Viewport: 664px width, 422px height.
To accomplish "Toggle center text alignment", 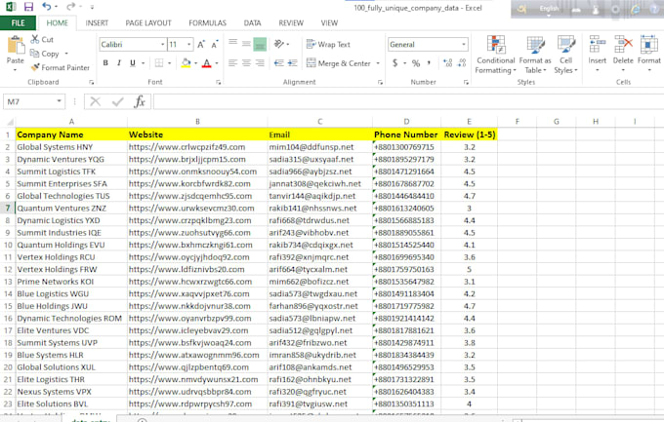I will (x=246, y=63).
